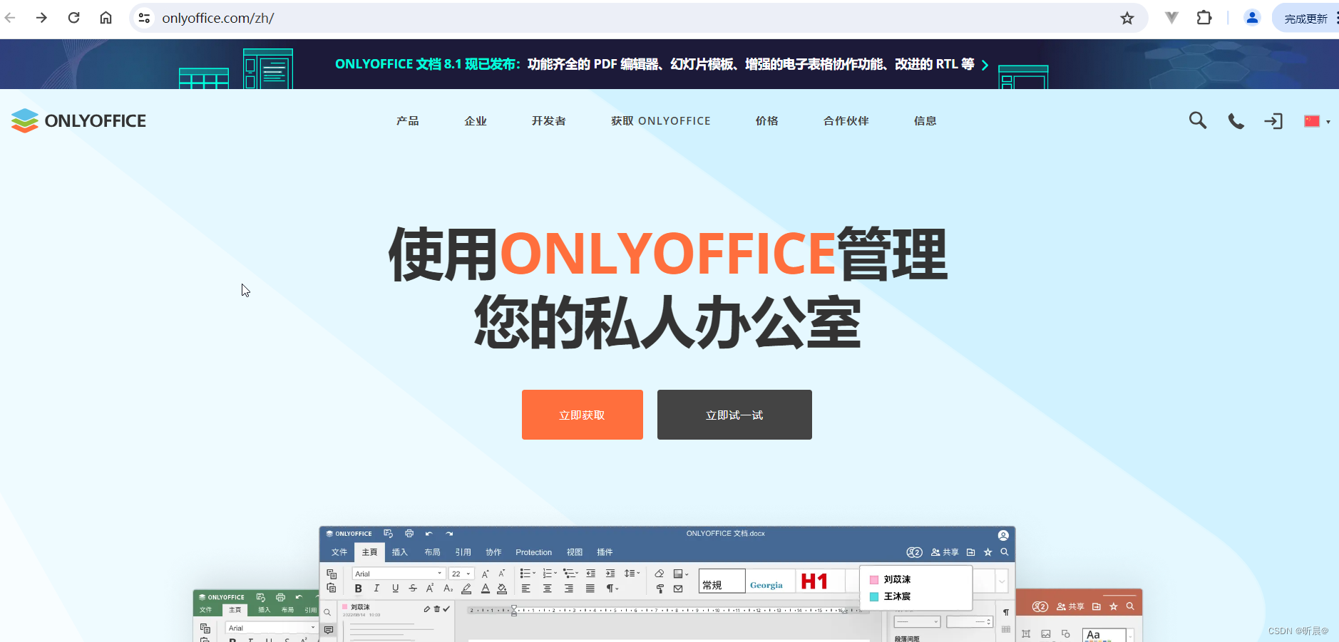The image size is (1339, 642).
Task: Open the 价格 menu item
Action: [767, 121]
